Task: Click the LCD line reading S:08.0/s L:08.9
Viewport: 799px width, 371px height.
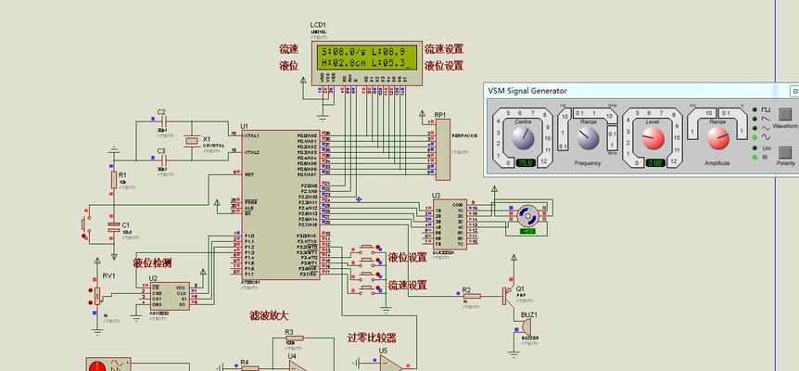Action: point(361,51)
